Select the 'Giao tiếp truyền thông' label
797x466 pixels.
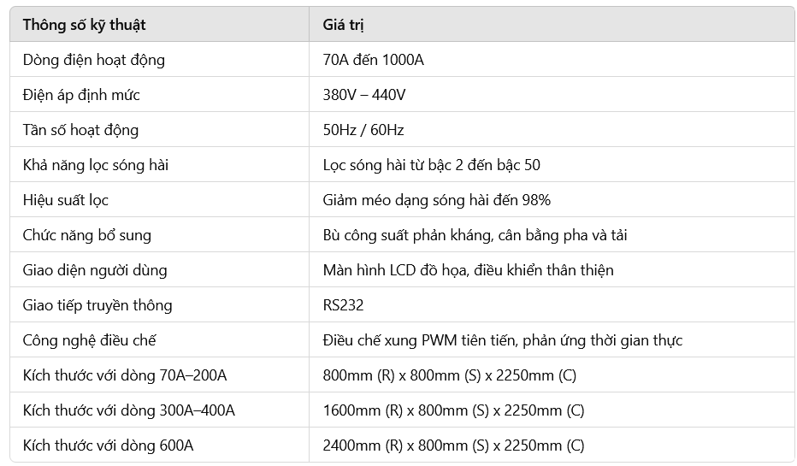pos(97,305)
